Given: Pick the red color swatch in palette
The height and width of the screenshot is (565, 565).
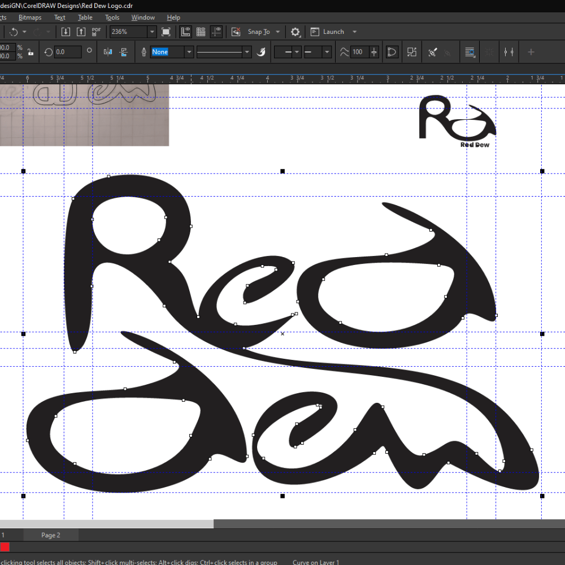Looking at the screenshot, I should coord(5,546).
